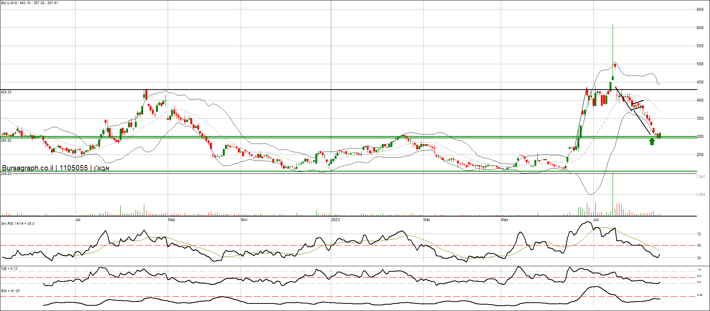Click the green up arrow buy signal
Screen dimensions: 710x311
tap(651, 141)
